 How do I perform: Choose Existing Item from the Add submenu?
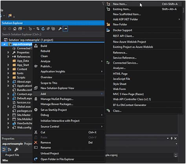click(x=144, y=9)
